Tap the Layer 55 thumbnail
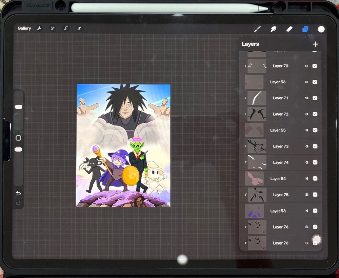The width and height of the screenshot is (339, 278). click(254, 130)
